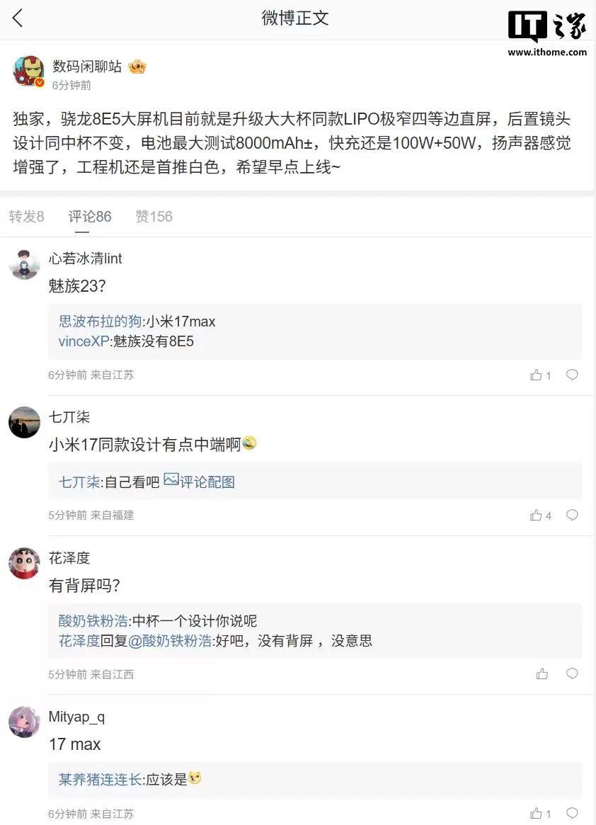Like 花泽度's comment using thumbs up

541,674
